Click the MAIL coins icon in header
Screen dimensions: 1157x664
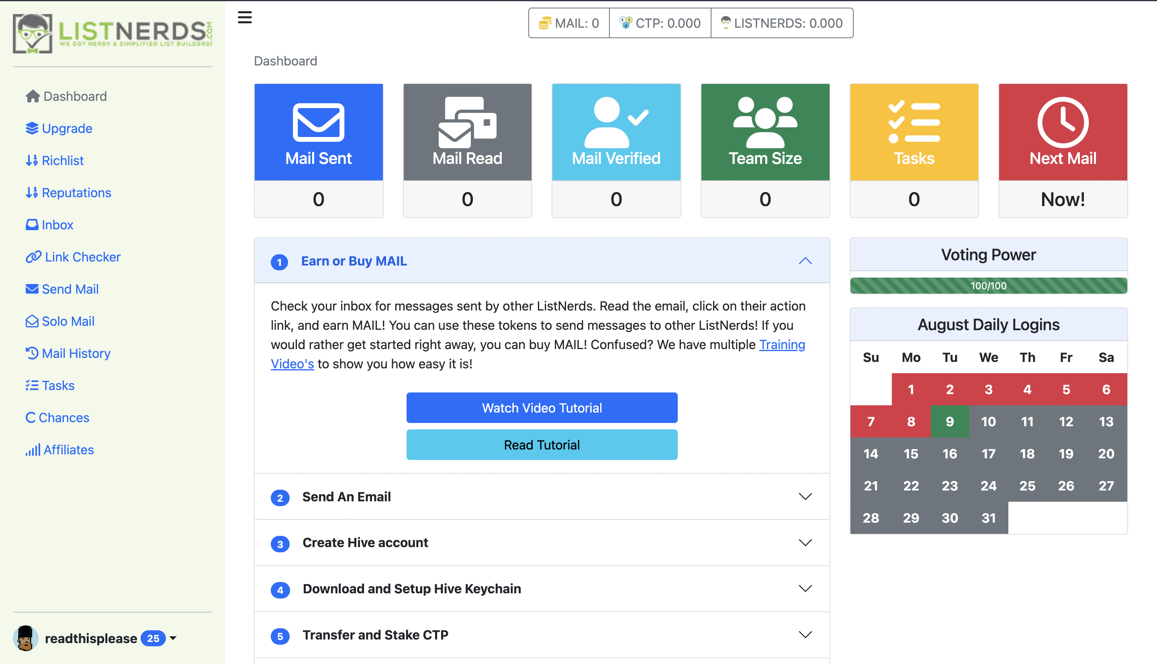tap(545, 23)
